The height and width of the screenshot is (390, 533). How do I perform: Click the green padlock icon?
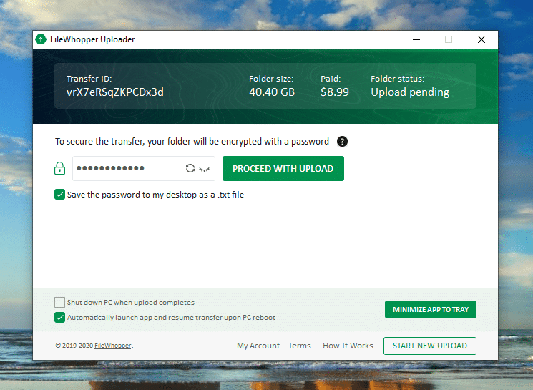coord(60,168)
